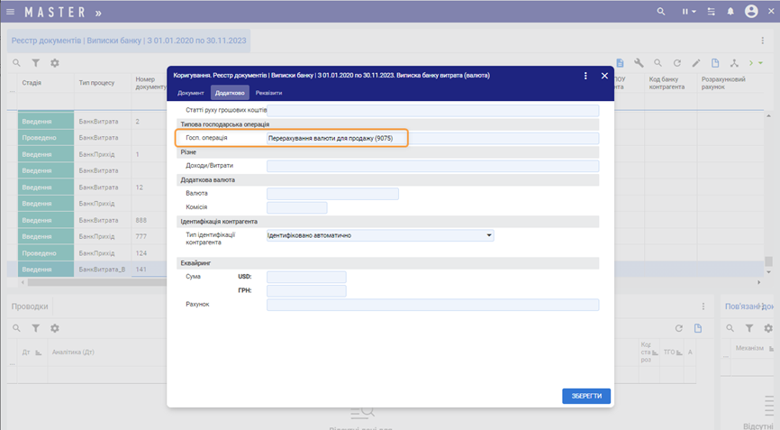The height and width of the screenshot is (430, 780).
Task: Click the Рахунок input field
Action: pyautogui.click(x=432, y=305)
